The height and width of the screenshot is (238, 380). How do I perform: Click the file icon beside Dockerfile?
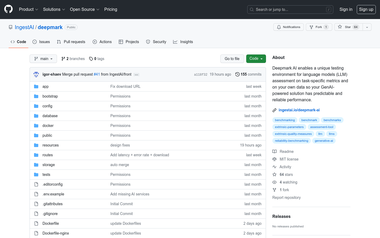pyautogui.click(x=36, y=223)
